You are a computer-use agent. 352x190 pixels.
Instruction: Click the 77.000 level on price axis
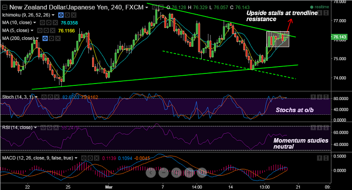[x=340, y=21]
